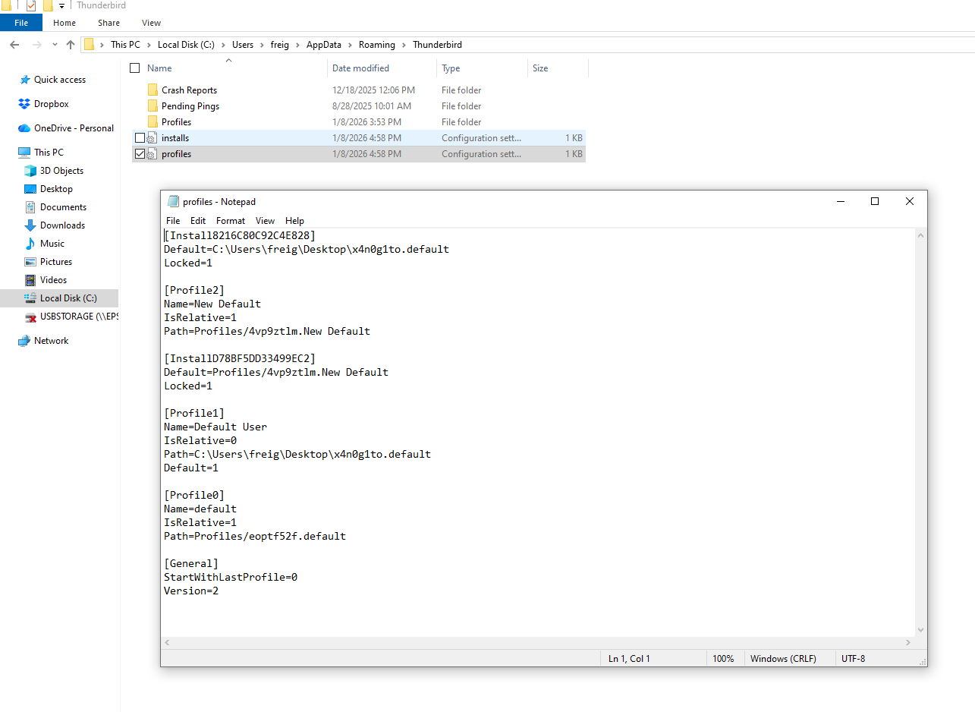Expand the chevron after freig in address bar

coord(298,45)
